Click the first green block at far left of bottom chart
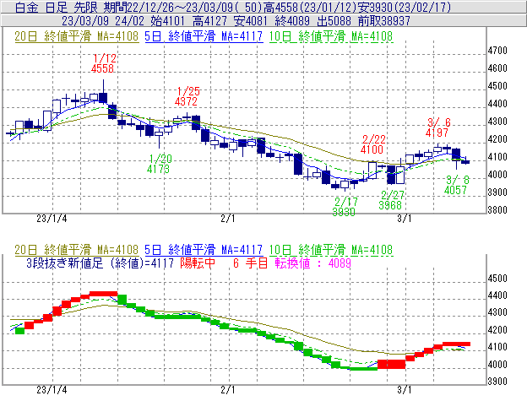The width and height of the screenshot is (527, 401). coord(19,331)
